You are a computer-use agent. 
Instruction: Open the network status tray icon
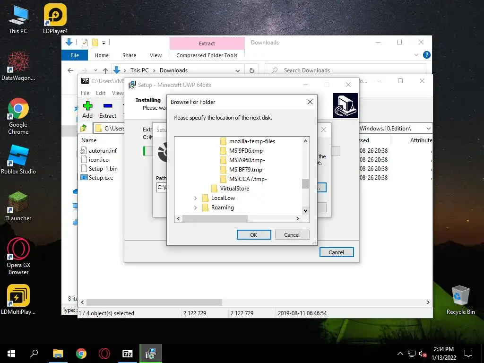pyautogui.click(x=412, y=354)
